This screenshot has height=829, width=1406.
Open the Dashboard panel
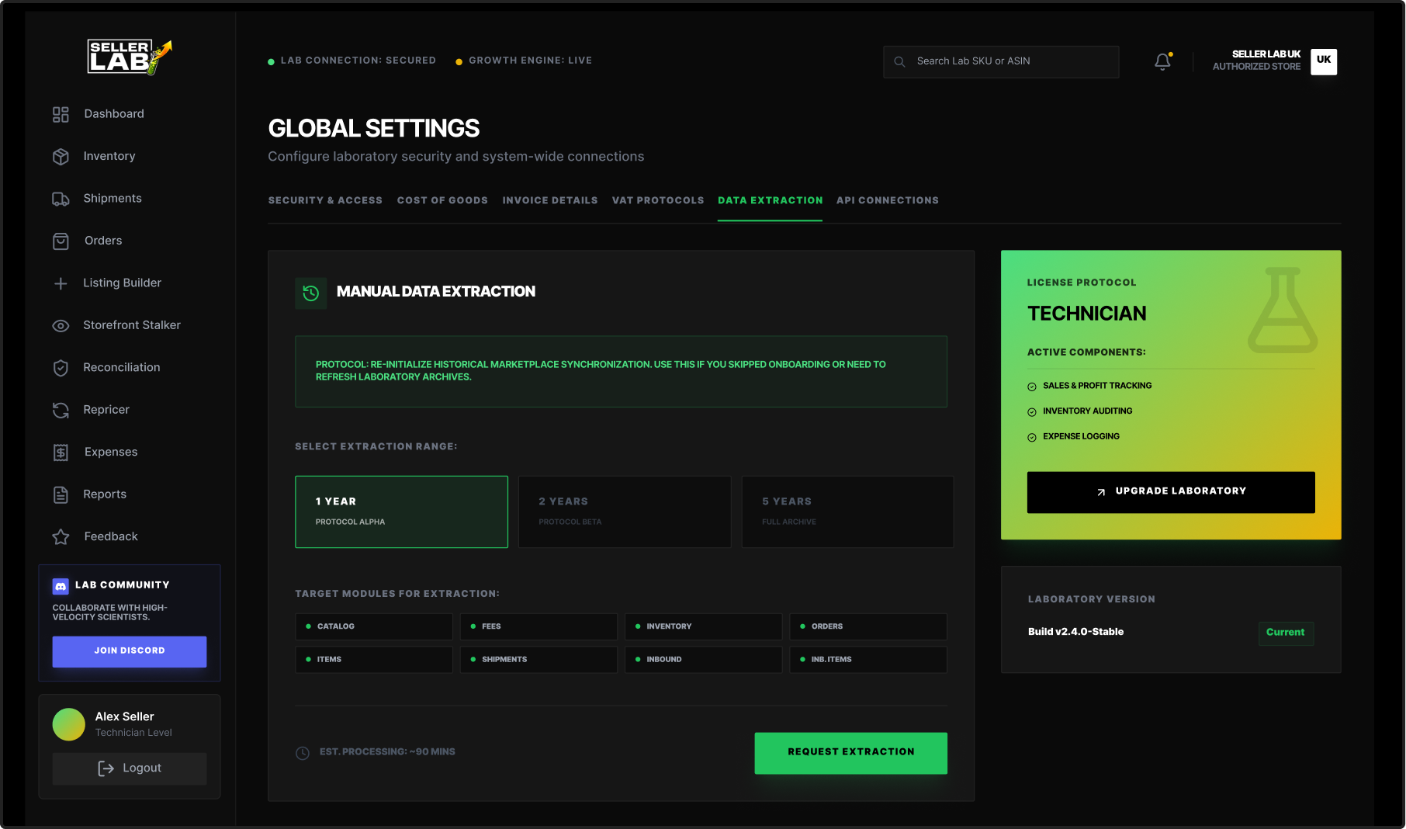click(x=61, y=114)
